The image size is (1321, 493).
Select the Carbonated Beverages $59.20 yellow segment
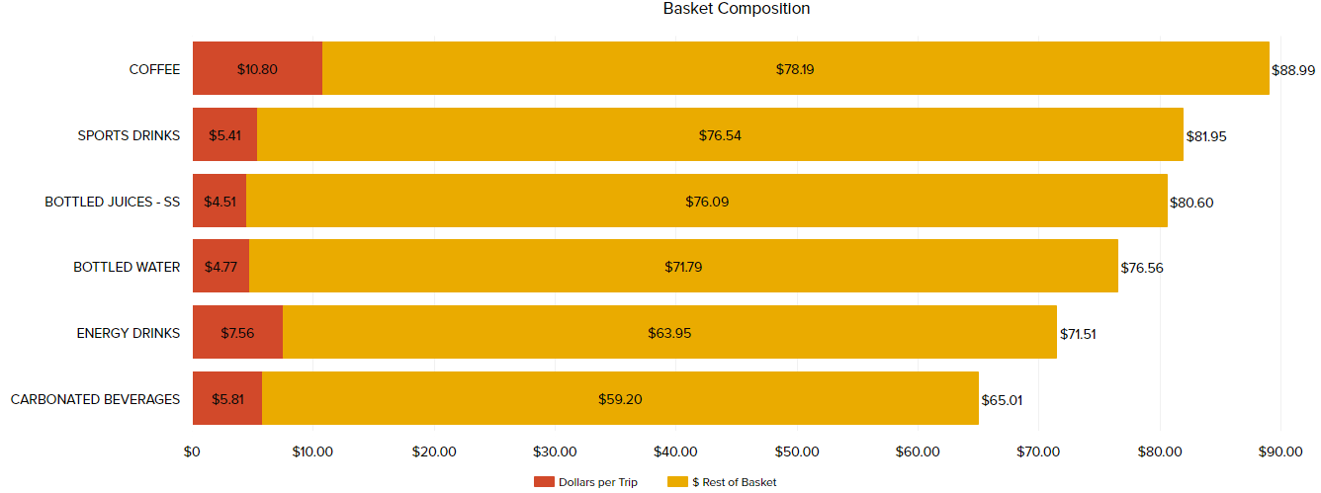point(620,399)
